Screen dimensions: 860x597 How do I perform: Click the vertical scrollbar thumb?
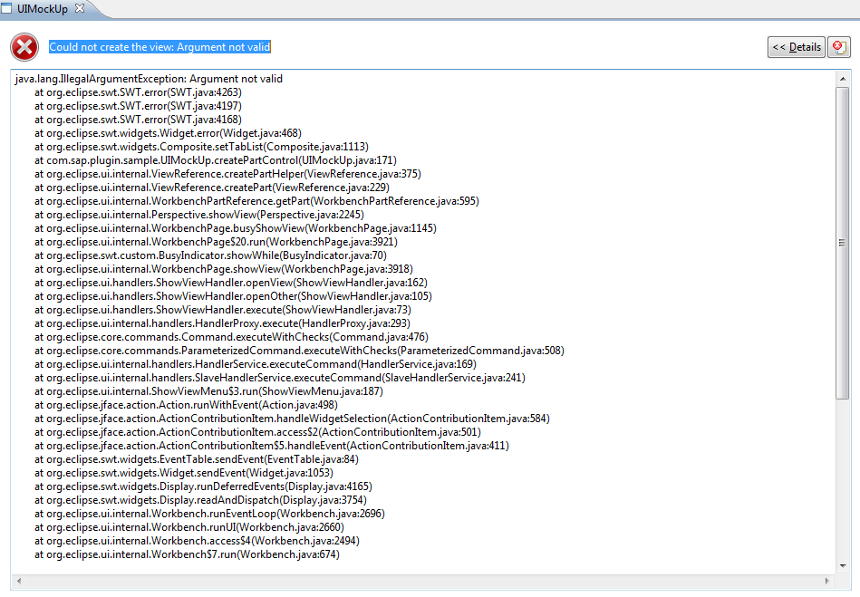(843, 243)
